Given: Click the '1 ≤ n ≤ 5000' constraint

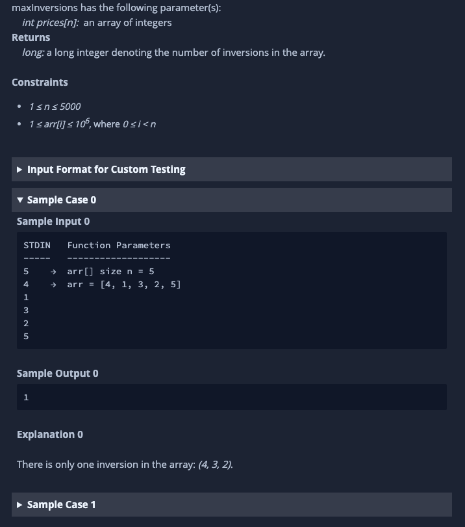Looking at the screenshot, I should (x=55, y=107).
